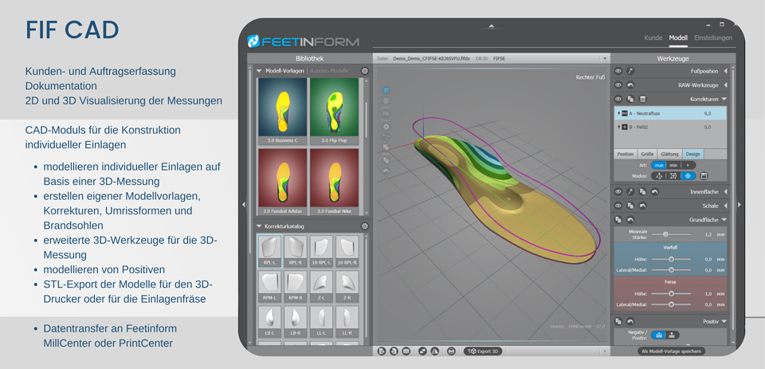This screenshot has height=369, width=765.
Task: Activate the 3D view button in viewport
Action: [x=386, y=90]
